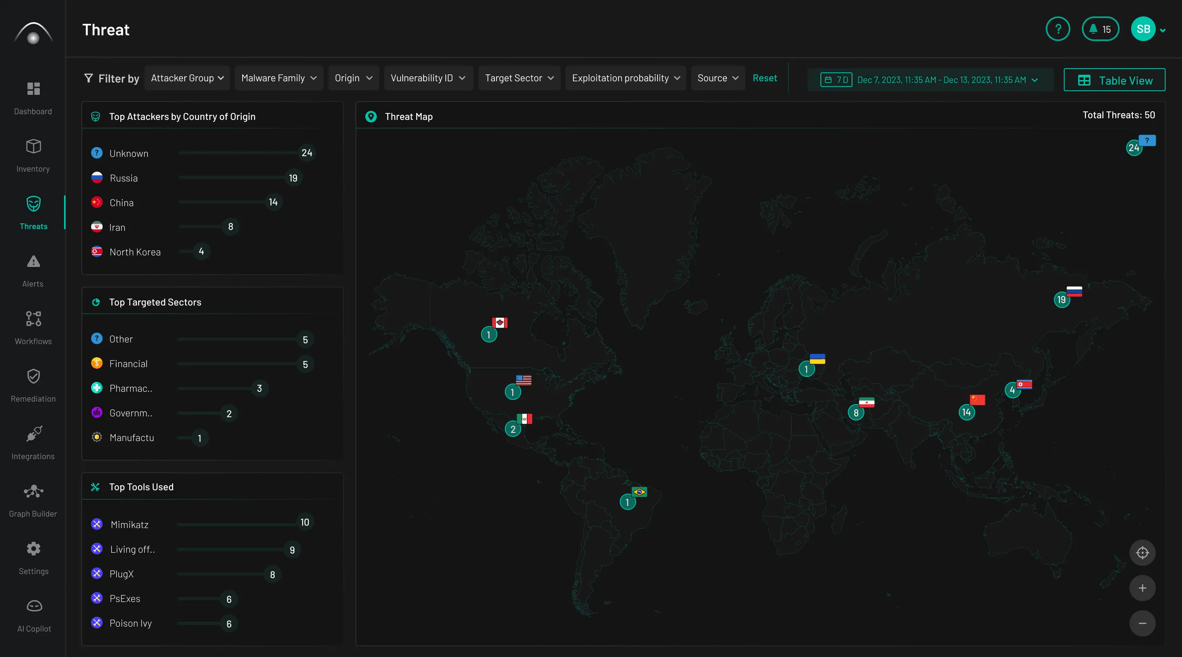Image resolution: width=1182 pixels, height=657 pixels.
Task: Select China in the attackers list
Action: (186, 202)
